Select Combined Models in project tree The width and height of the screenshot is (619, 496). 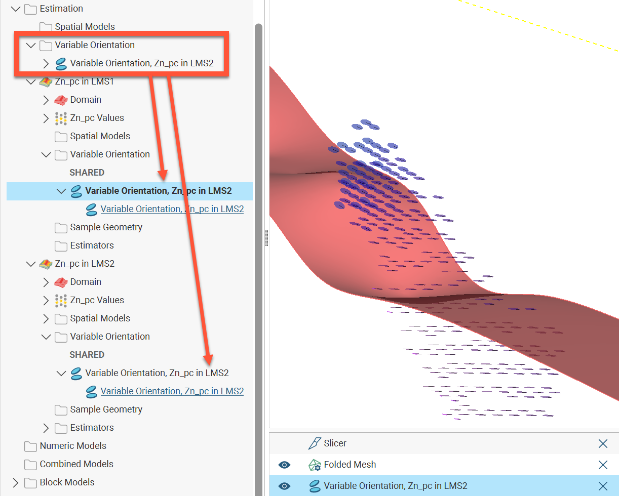[76, 464]
